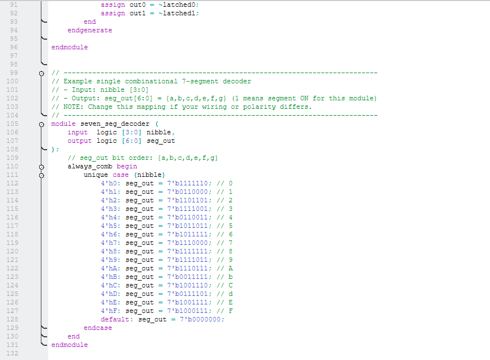Fold the unique case (nibble) block
This screenshot has height=360, width=490.
click(x=41, y=175)
